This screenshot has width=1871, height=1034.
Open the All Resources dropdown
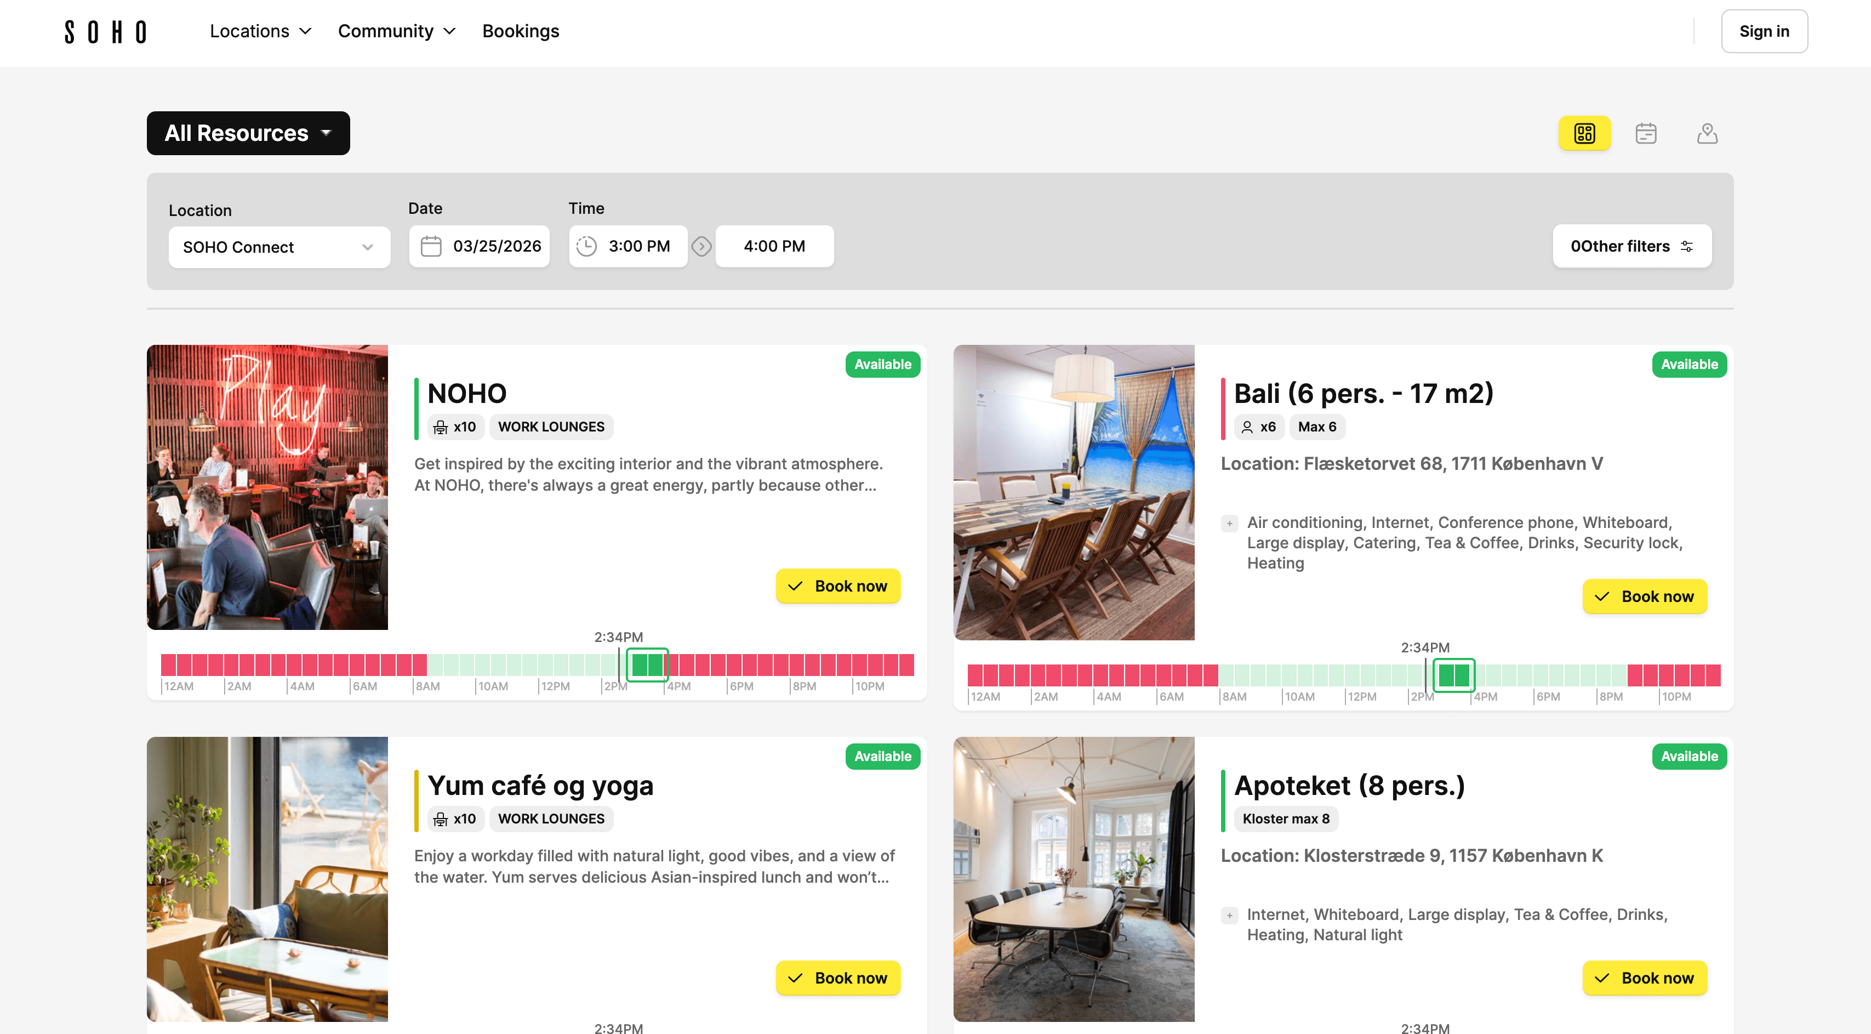[x=248, y=133]
